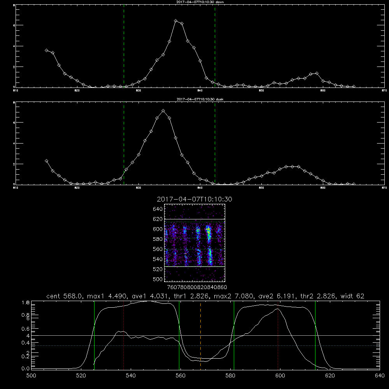Image resolution: width=389 pixels, height=389 pixels.
Task: Click the left green dashed line in the dawn plot
Action: pos(124,46)
